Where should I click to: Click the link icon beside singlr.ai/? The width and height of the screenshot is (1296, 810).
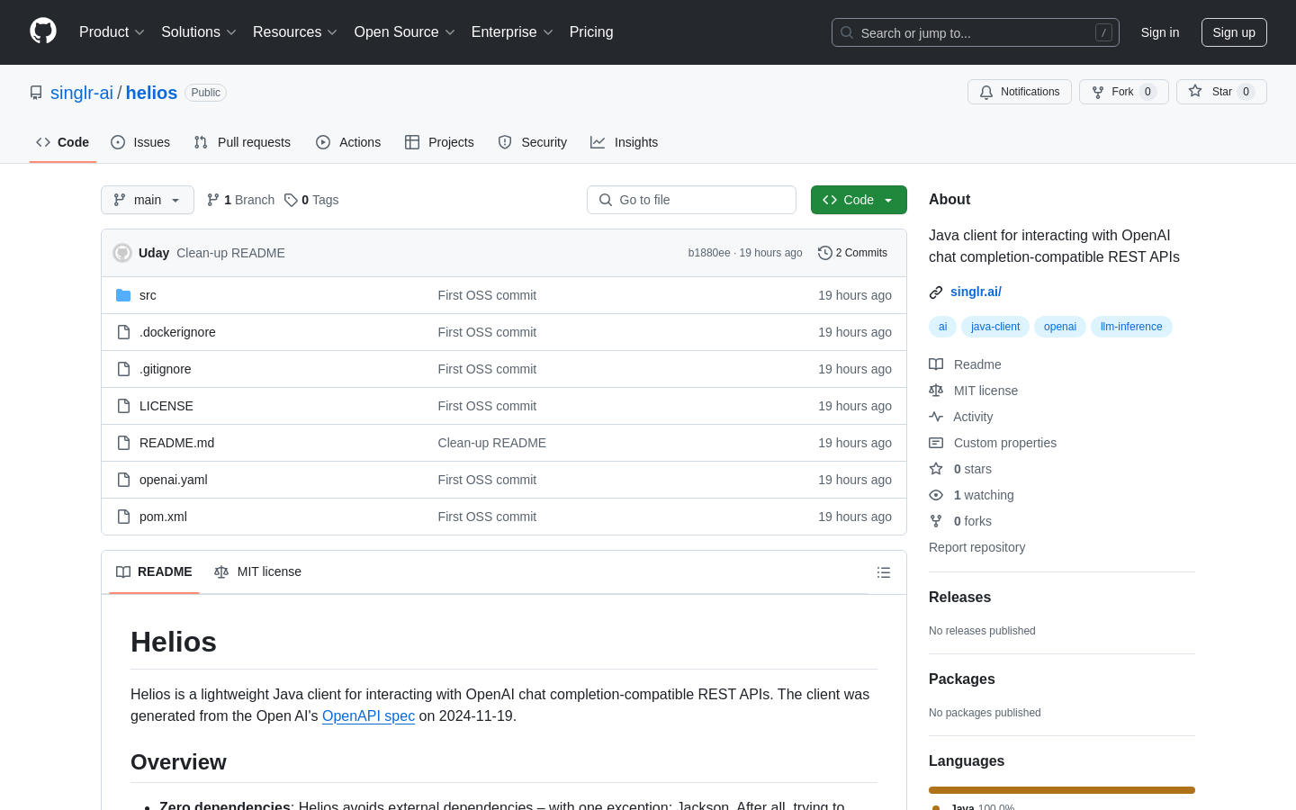tap(936, 292)
